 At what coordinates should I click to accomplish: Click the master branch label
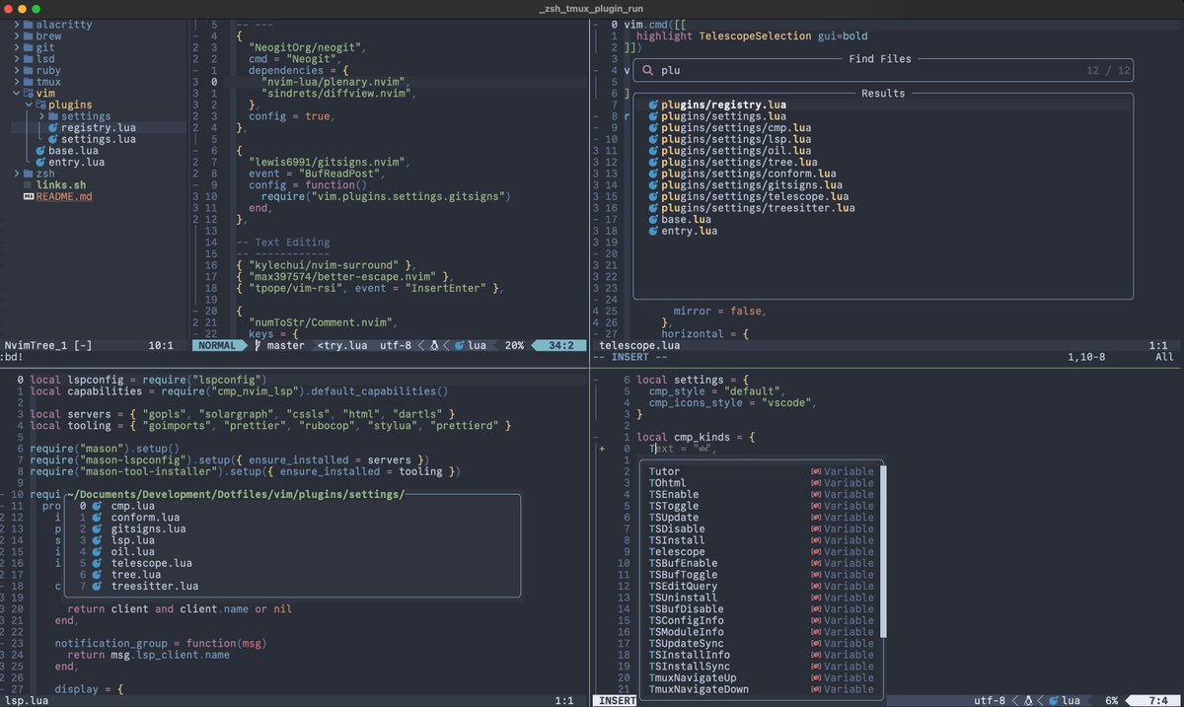pyautogui.click(x=283, y=345)
